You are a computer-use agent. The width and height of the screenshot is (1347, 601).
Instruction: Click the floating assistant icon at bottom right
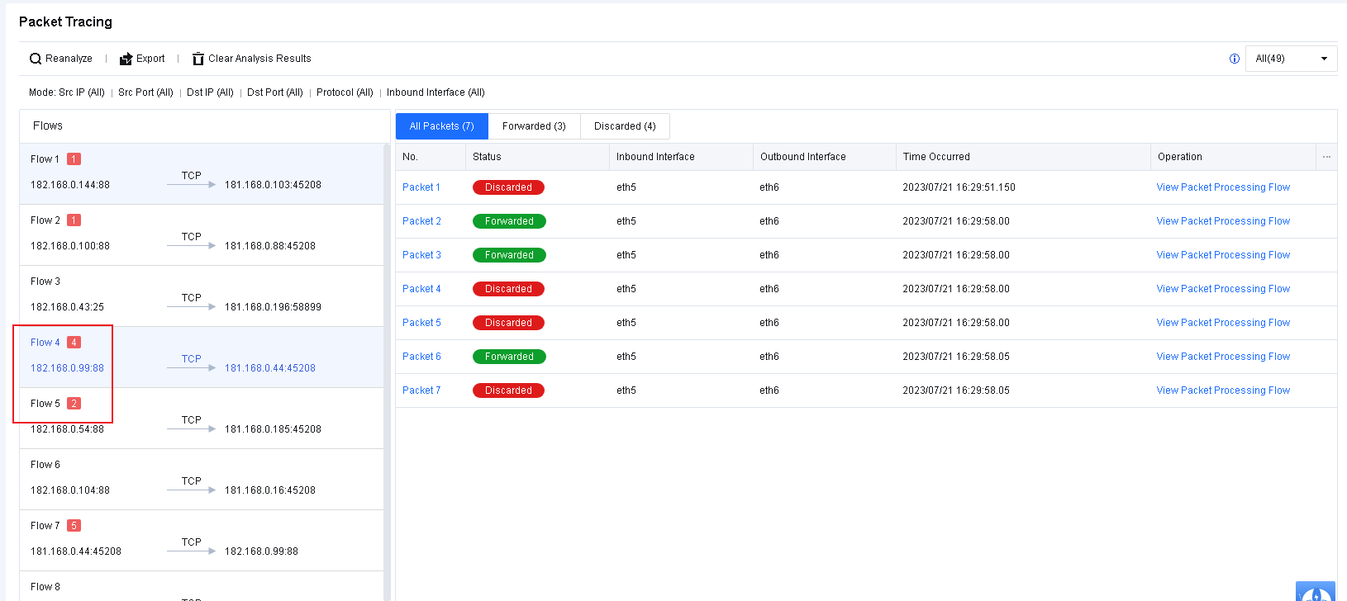pyautogui.click(x=1315, y=592)
